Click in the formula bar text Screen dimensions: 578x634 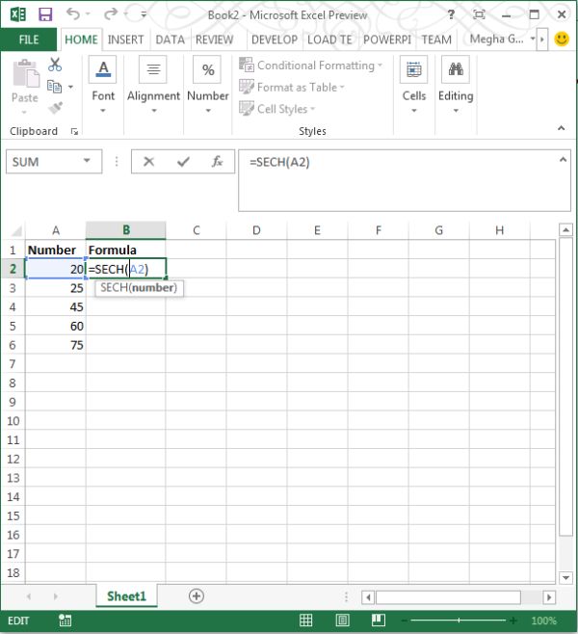[279, 163]
